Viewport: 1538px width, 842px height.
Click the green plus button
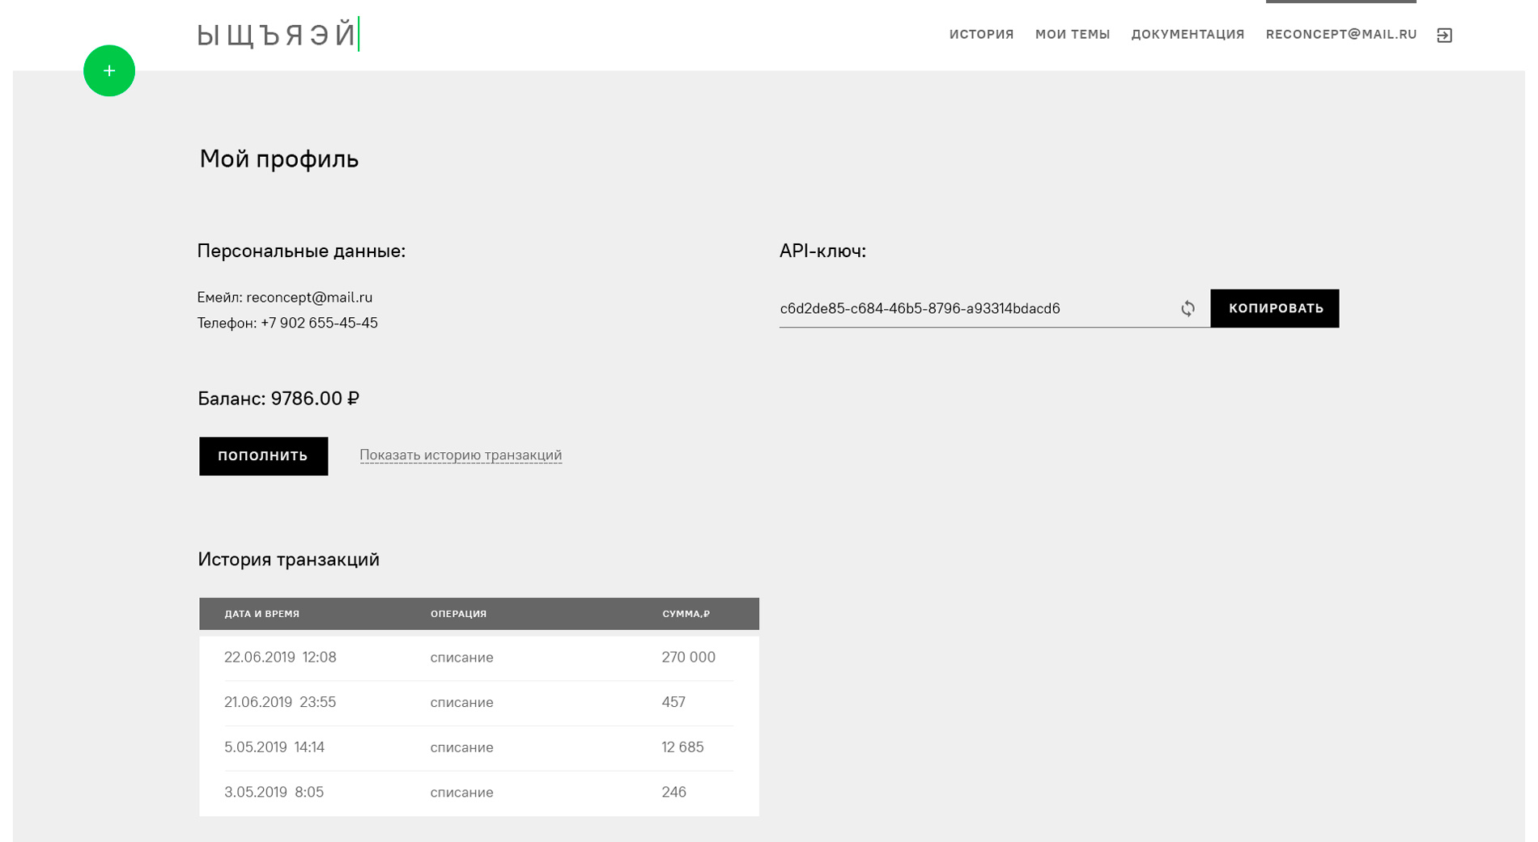(x=109, y=71)
